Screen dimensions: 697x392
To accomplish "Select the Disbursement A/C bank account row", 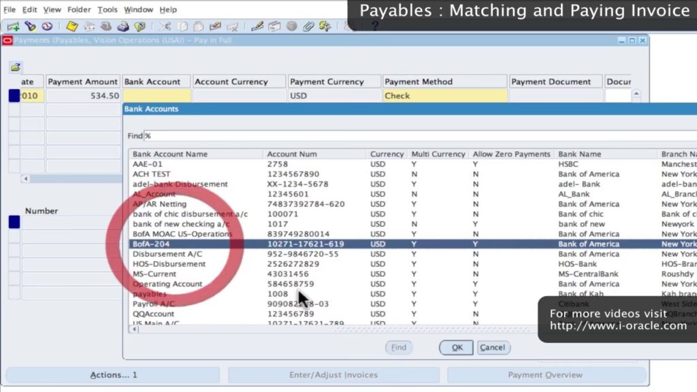I will [167, 254].
